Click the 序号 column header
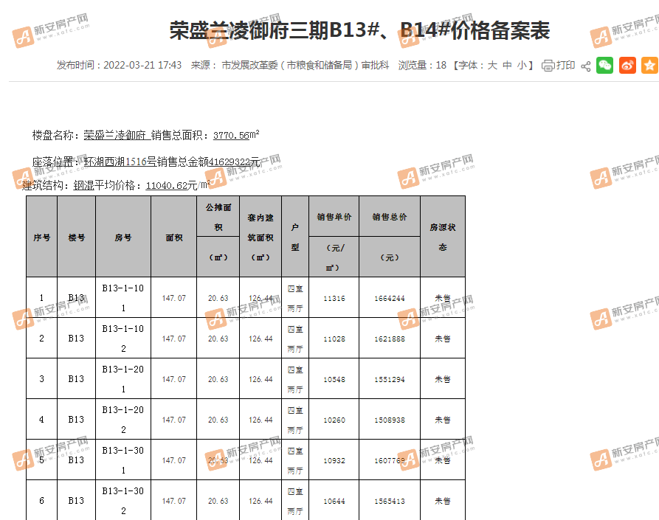Image resolution: width=659 pixels, height=520 pixels. pyautogui.click(x=41, y=238)
